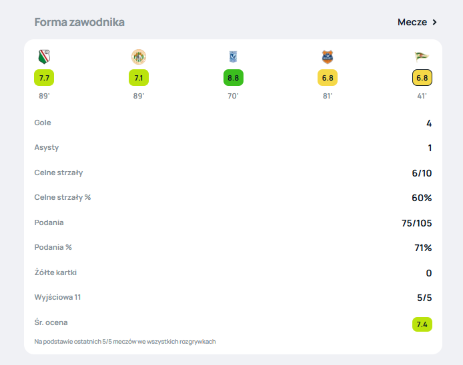The image size is (463, 365).
Task: Click the yellow 6.8 rating under 81'
Action: click(328, 78)
